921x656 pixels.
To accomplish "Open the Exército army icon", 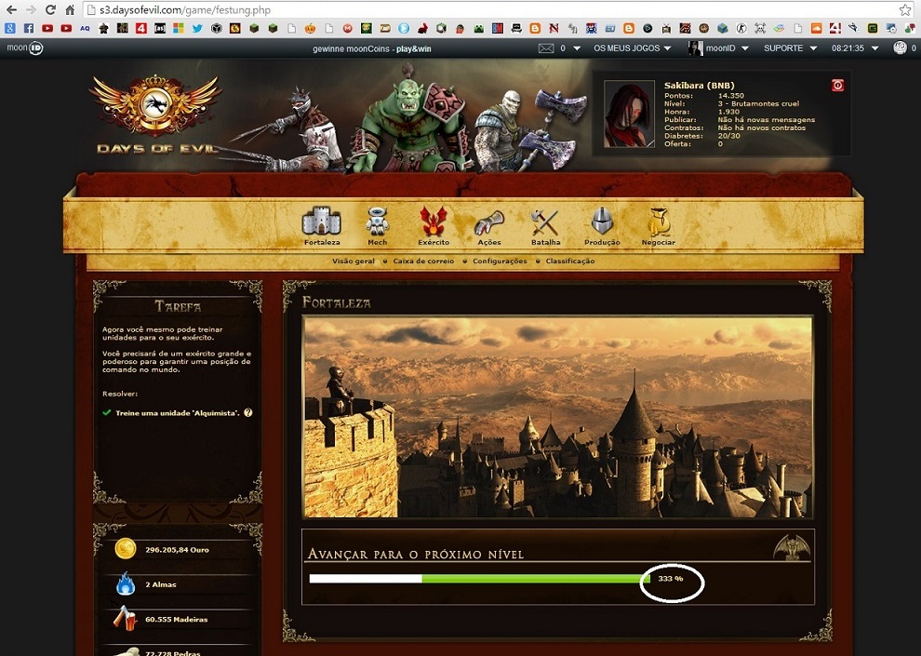I will 434,221.
